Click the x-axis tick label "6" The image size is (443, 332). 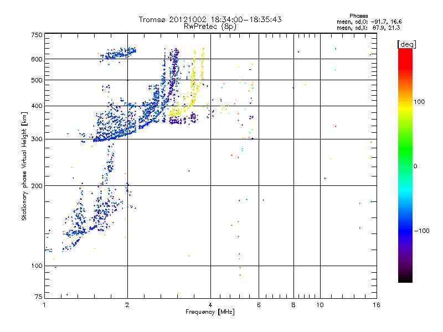coord(259,305)
